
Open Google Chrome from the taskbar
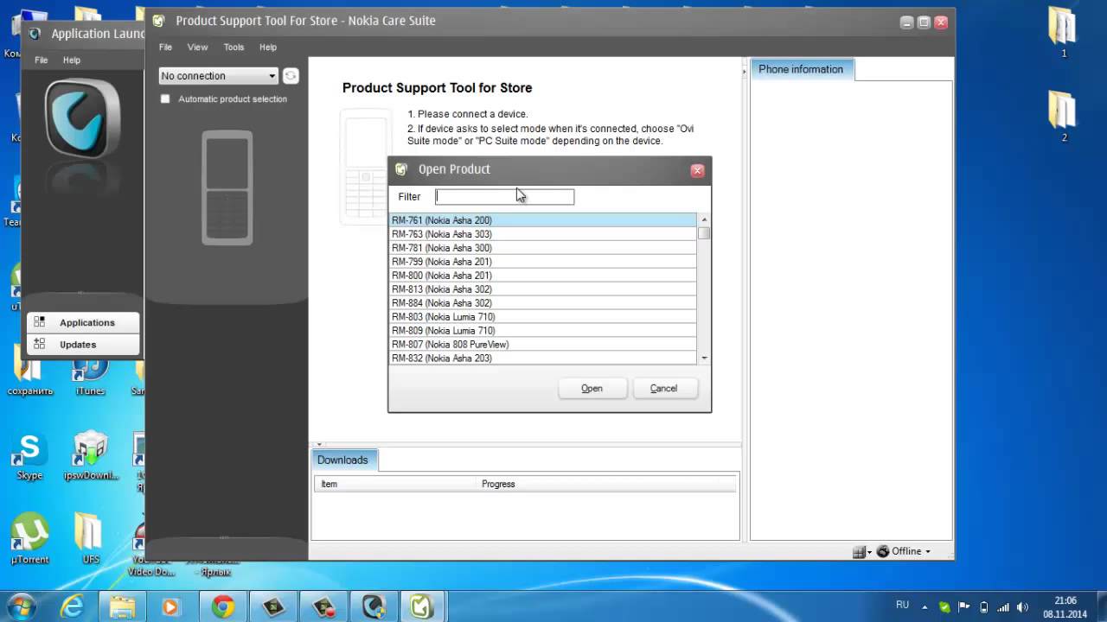[223, 606]
